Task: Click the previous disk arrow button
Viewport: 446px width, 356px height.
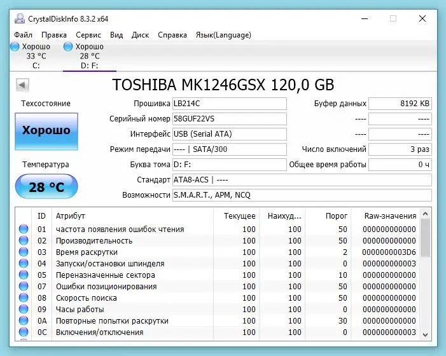Action: pos(22,85)
